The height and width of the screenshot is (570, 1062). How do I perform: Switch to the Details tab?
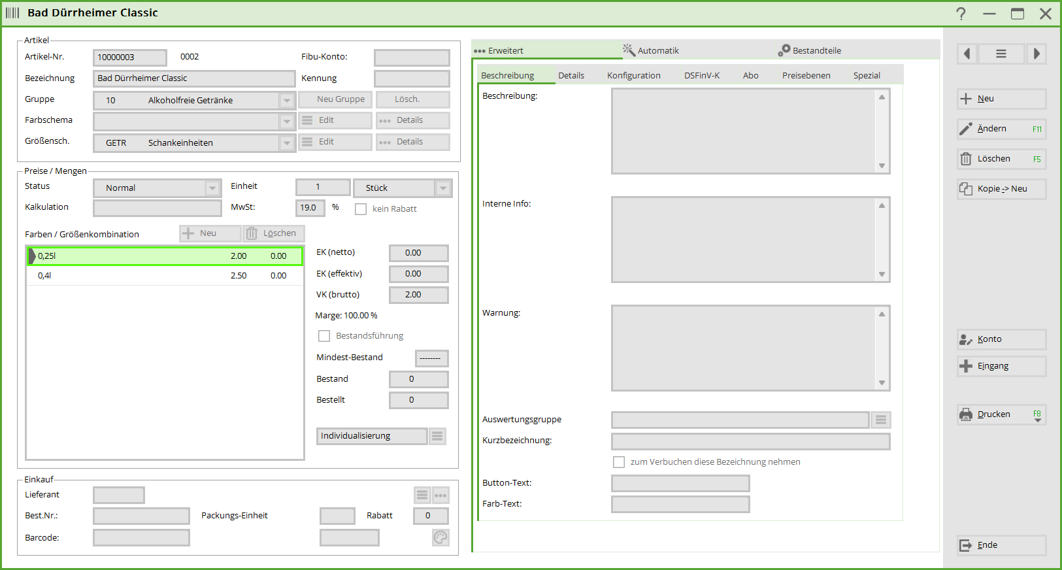[x=571, y=76]
